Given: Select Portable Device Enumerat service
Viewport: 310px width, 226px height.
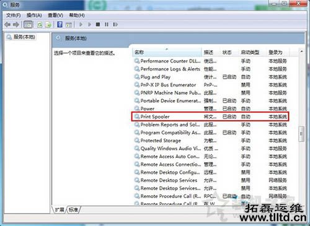Looking at the screenshot, I should pyautogui.click(x=210, y=101).
